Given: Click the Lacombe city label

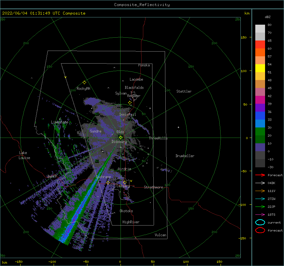Looking at the screenshot, I should (x=136, y=79).
